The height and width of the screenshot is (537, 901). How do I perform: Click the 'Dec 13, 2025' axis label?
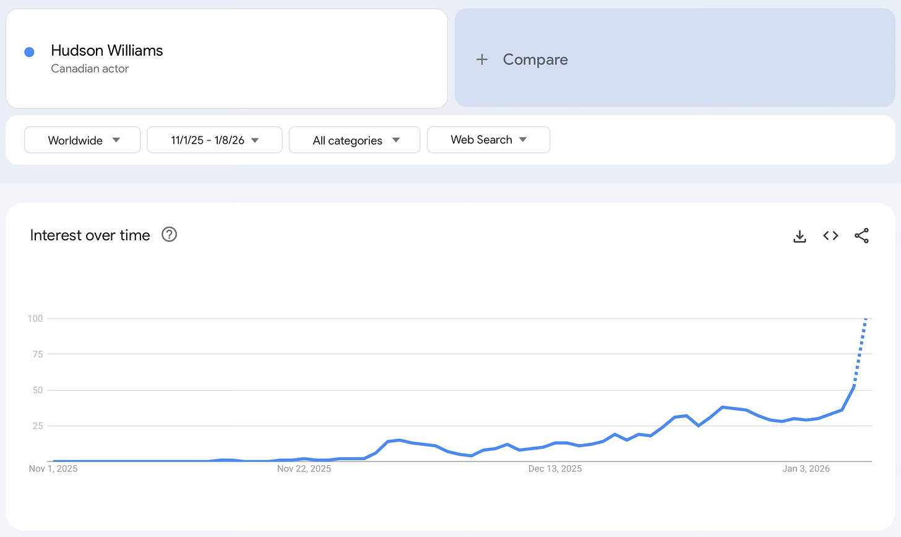pos(555,469)
